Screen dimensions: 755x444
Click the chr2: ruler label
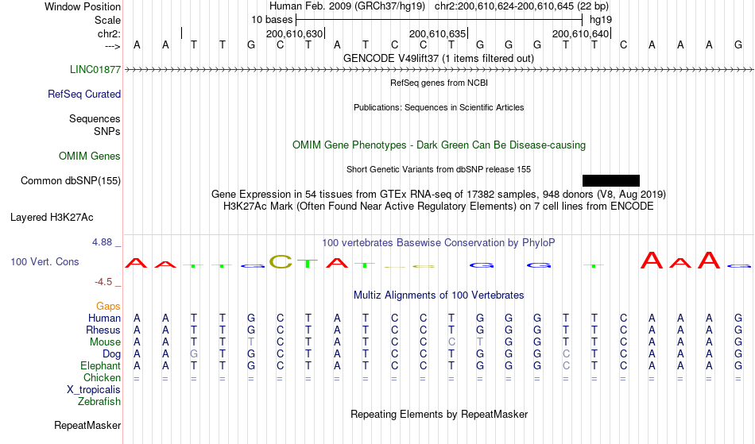point(110,33)
